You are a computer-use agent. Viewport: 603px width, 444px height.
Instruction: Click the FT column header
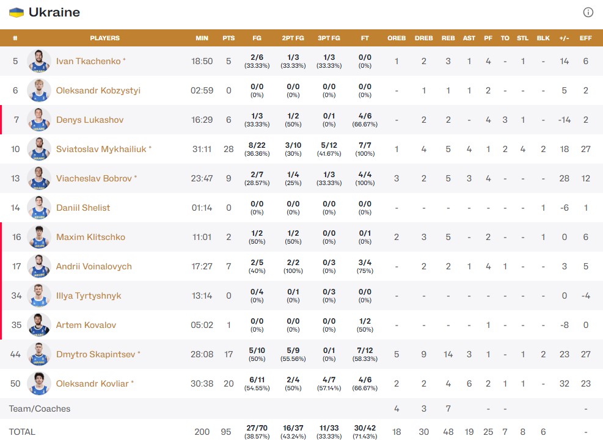[x=365, y=38]
